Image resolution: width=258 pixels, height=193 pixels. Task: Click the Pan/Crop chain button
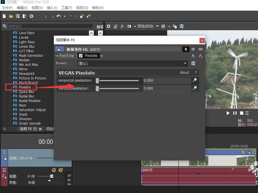pyautogui.click(x=66, y=56)
